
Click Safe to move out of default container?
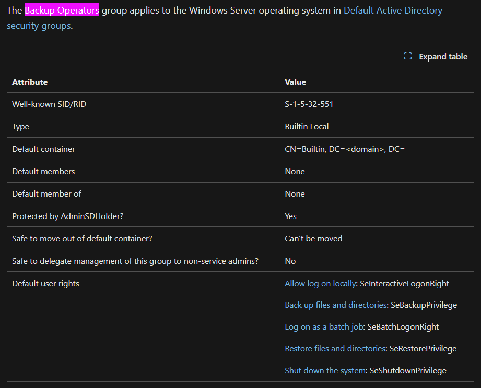point(82,238)
